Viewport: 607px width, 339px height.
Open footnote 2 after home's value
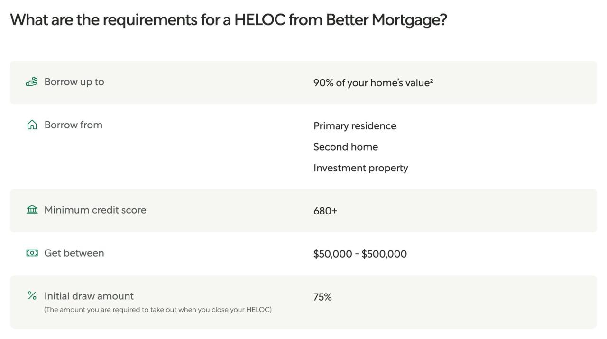(x=432, y=81)
